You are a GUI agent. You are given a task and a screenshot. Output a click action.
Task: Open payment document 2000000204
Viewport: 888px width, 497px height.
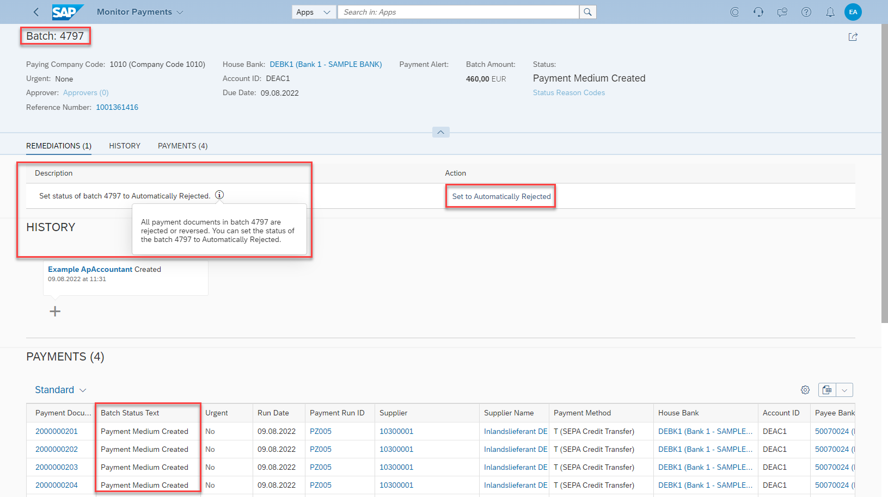tap(57, 485)
